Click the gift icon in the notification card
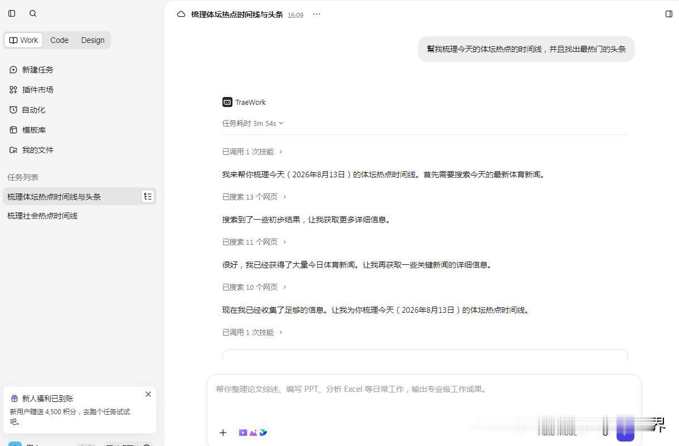 (x=14, y=399)
